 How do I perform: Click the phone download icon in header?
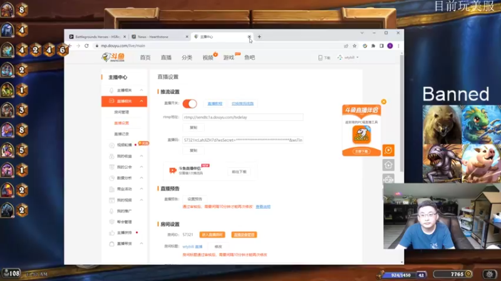pos(320,57)
